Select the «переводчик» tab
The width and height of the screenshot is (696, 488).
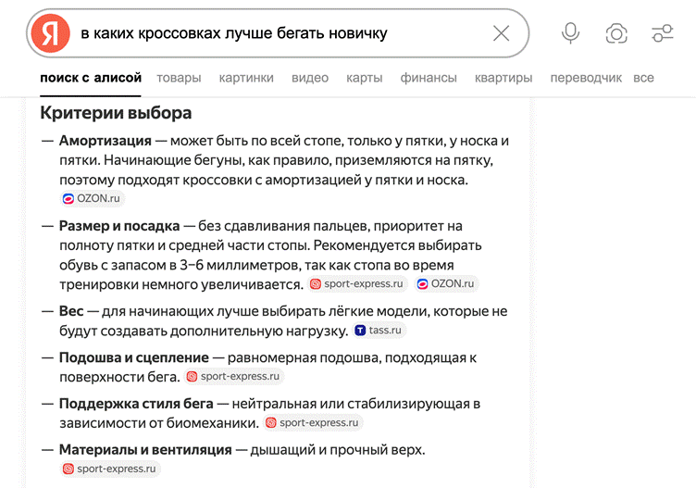click(586, 78)
